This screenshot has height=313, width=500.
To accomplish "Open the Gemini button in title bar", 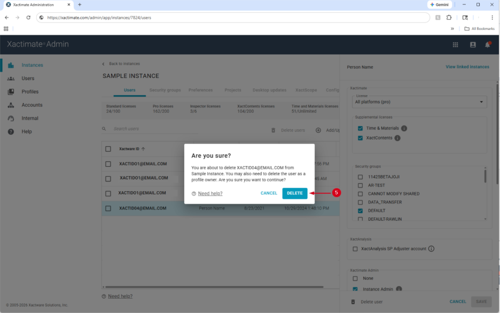I will coord(440,4).
